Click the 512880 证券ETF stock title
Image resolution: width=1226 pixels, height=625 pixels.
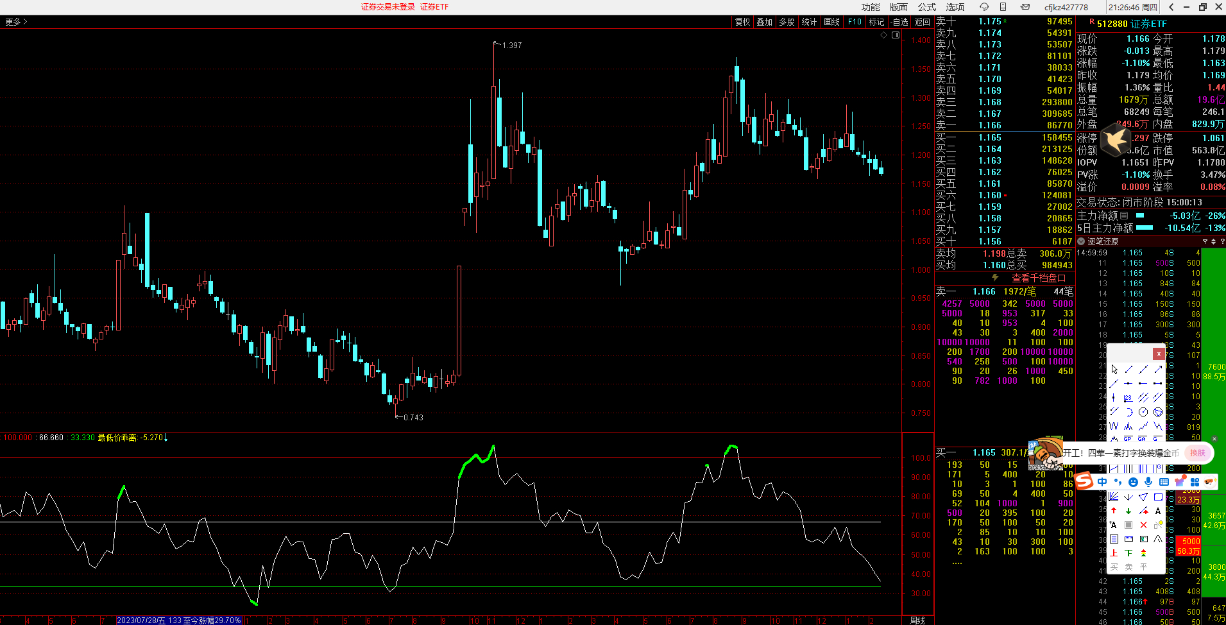[1132, 24]
